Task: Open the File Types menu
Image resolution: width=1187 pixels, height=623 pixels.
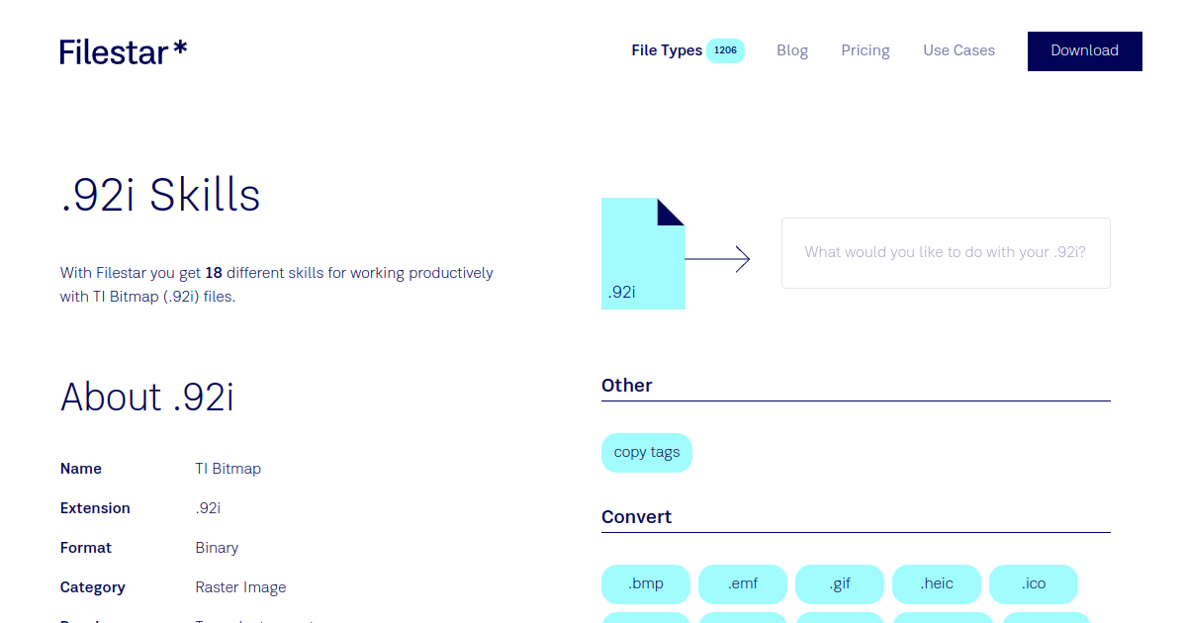Action: (x=667, y=50)
